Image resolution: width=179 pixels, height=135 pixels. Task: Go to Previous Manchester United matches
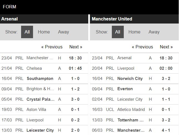click(142, 47)
